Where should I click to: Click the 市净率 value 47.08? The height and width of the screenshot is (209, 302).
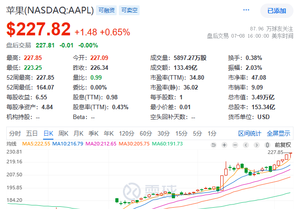[x=258, y=77]
